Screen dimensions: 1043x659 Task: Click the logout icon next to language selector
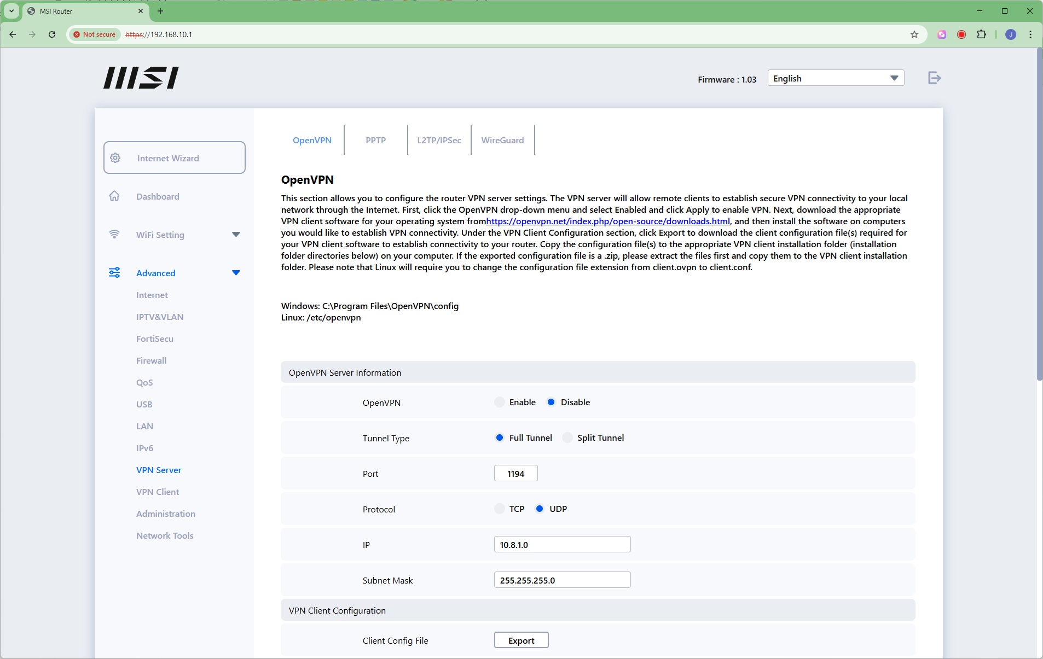[934, 78]
